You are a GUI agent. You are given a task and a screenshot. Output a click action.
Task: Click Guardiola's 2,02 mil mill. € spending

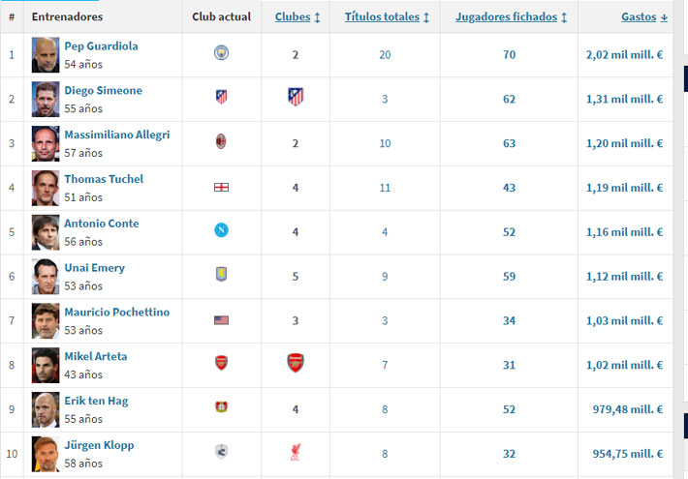tap(624, 55)
